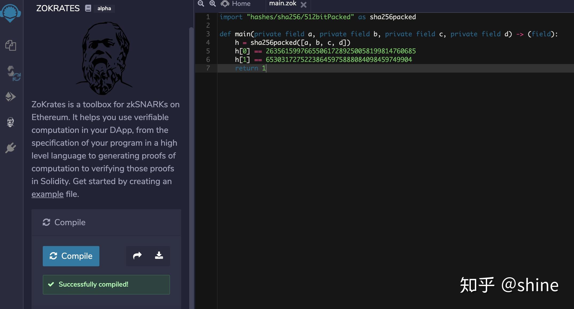Click line number 3 in the gutter
Screen dimensions: 574x309
[x=208, y=34]
